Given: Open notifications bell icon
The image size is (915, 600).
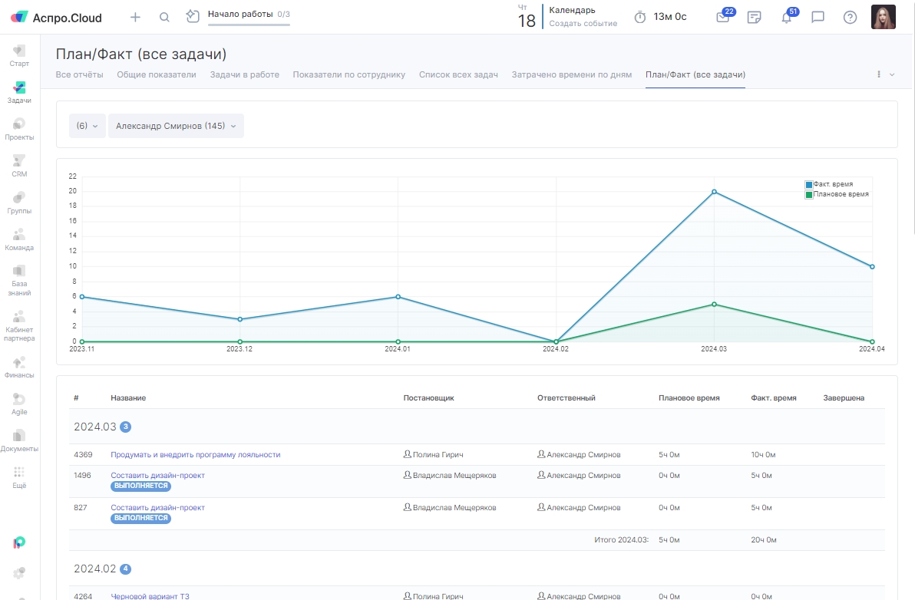Looking at the screenshot, I should pyautogui.click(x=786, y=18).
